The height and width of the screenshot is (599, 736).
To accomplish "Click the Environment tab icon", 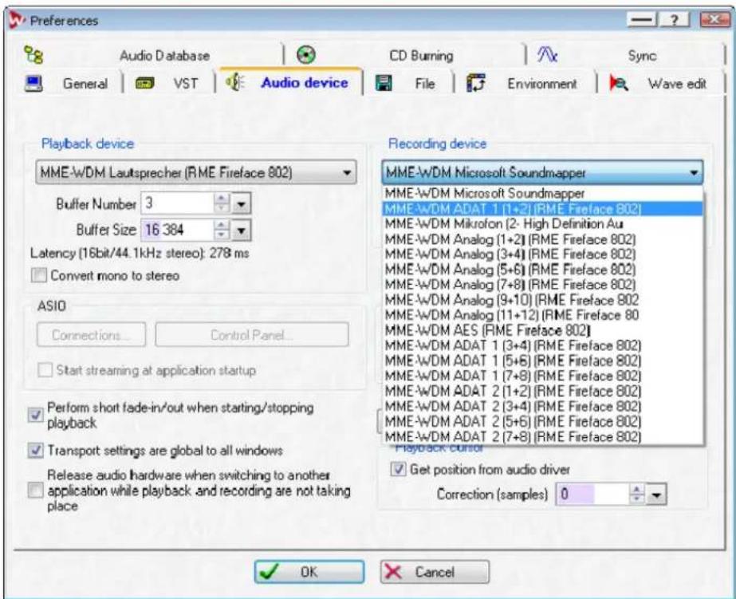I will [x=475, y=84].
